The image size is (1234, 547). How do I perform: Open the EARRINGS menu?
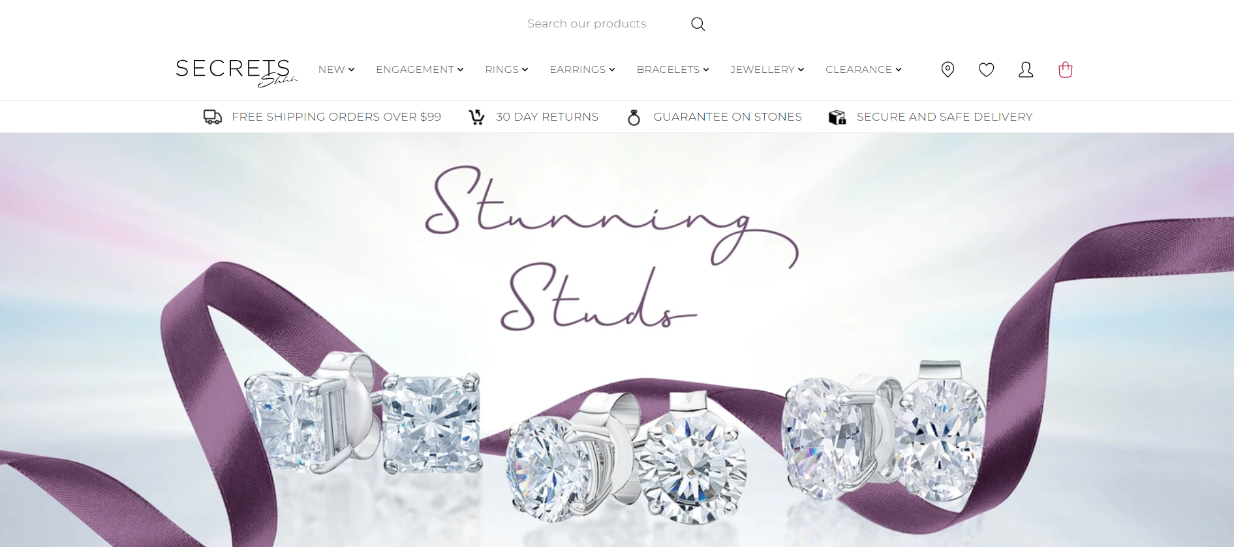click(x=582, y=70)
